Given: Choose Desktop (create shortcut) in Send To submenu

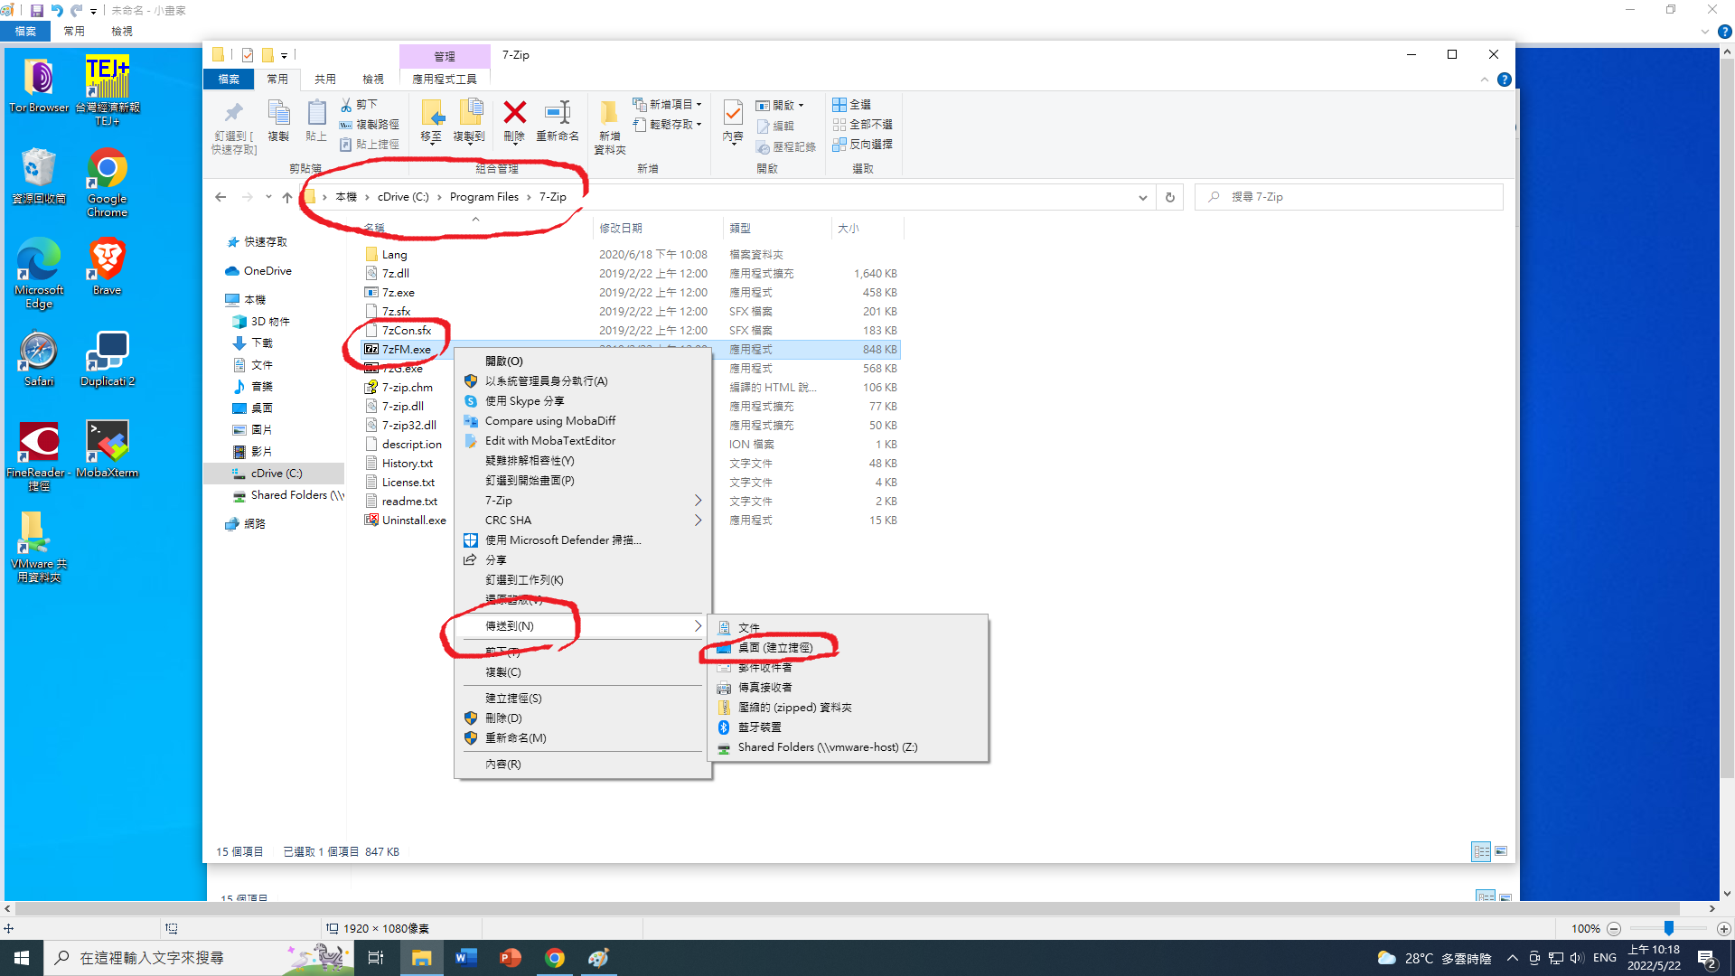Looking at the screenshot, I should 774,648.
